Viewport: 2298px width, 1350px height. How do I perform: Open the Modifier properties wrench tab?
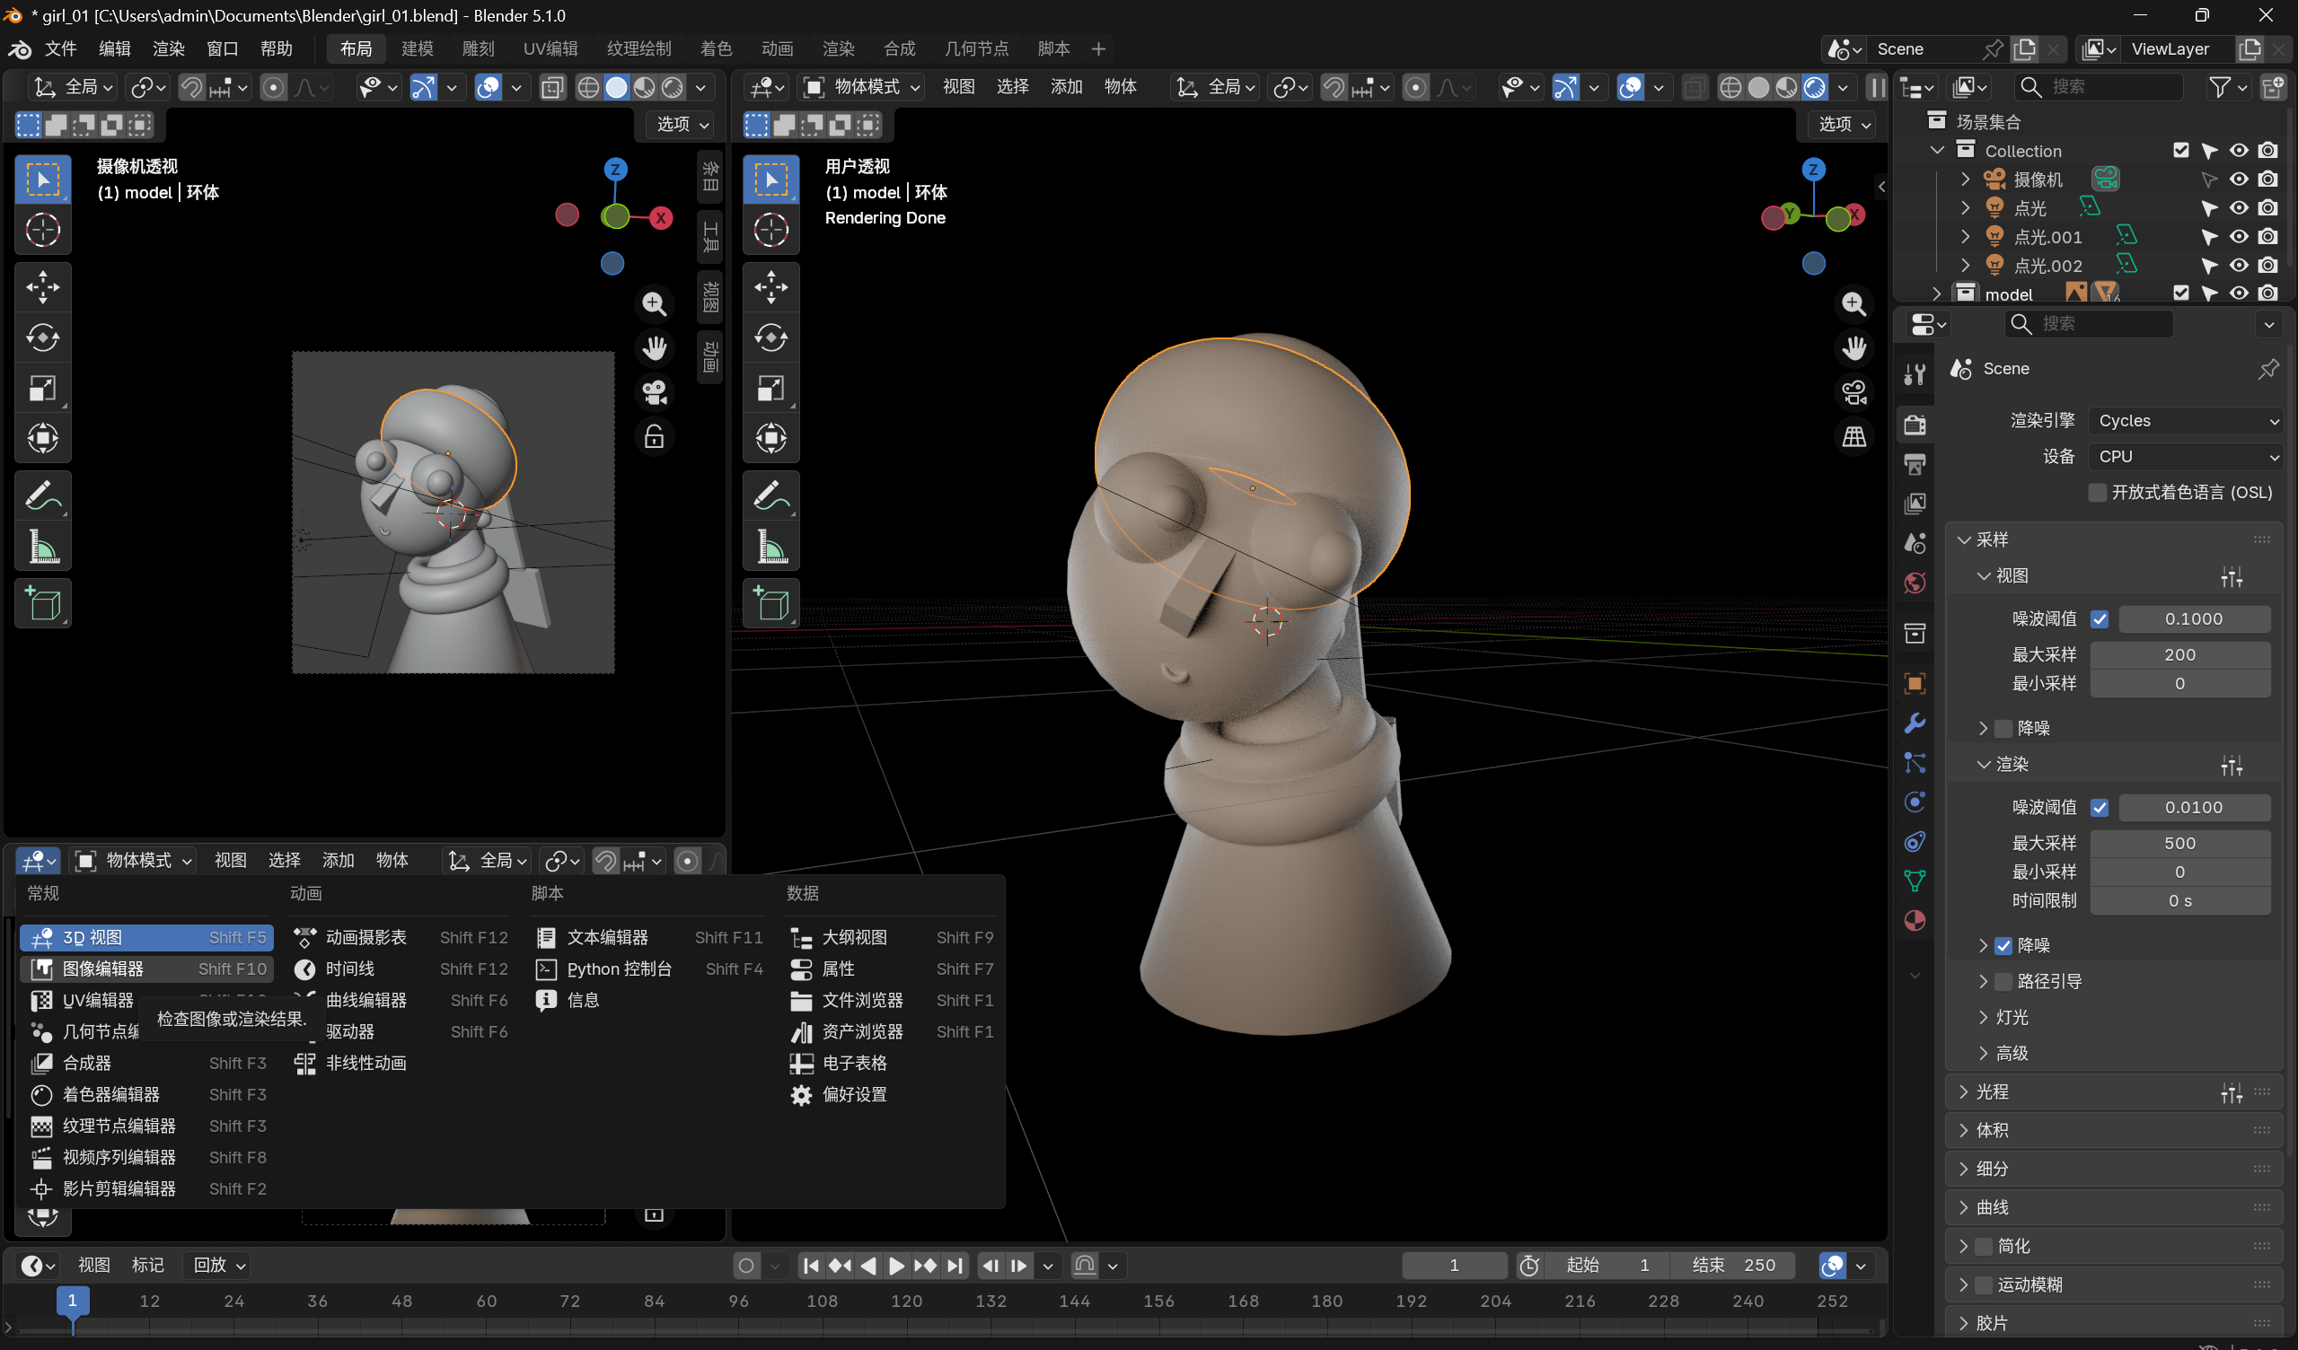(x=1915, y=723)
